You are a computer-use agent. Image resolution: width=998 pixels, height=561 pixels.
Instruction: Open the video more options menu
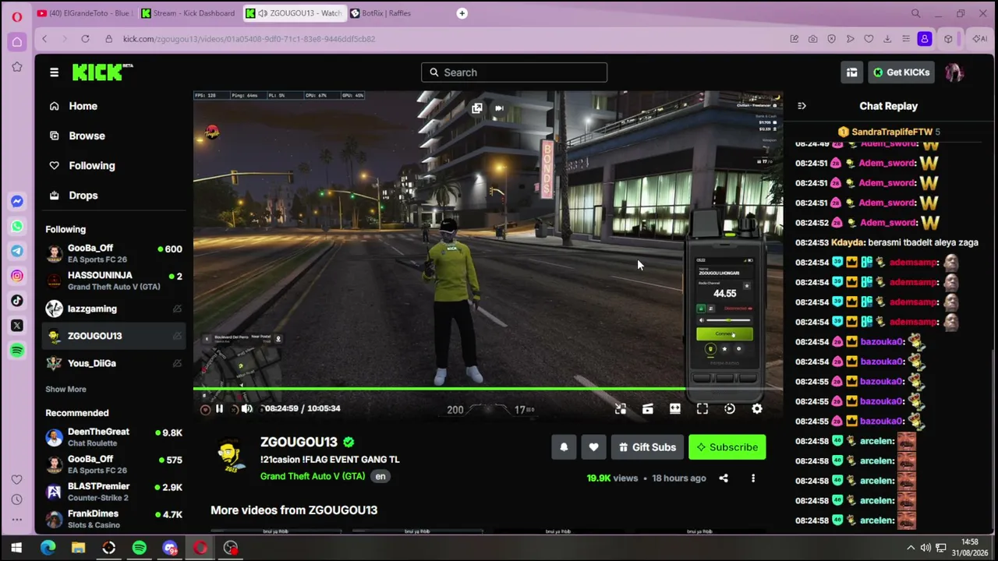753,478
